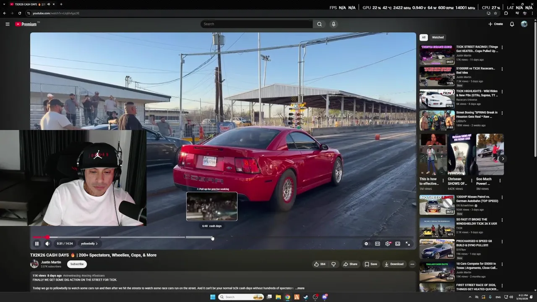Open options for TX2K STREET RACING video
Image resolution: width=537 pixels, height=302 pixels.
tap(502, 47)
